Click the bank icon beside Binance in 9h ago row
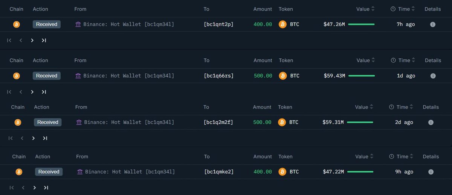This screenshot has height=195, width=452. (x=80, y=172)
